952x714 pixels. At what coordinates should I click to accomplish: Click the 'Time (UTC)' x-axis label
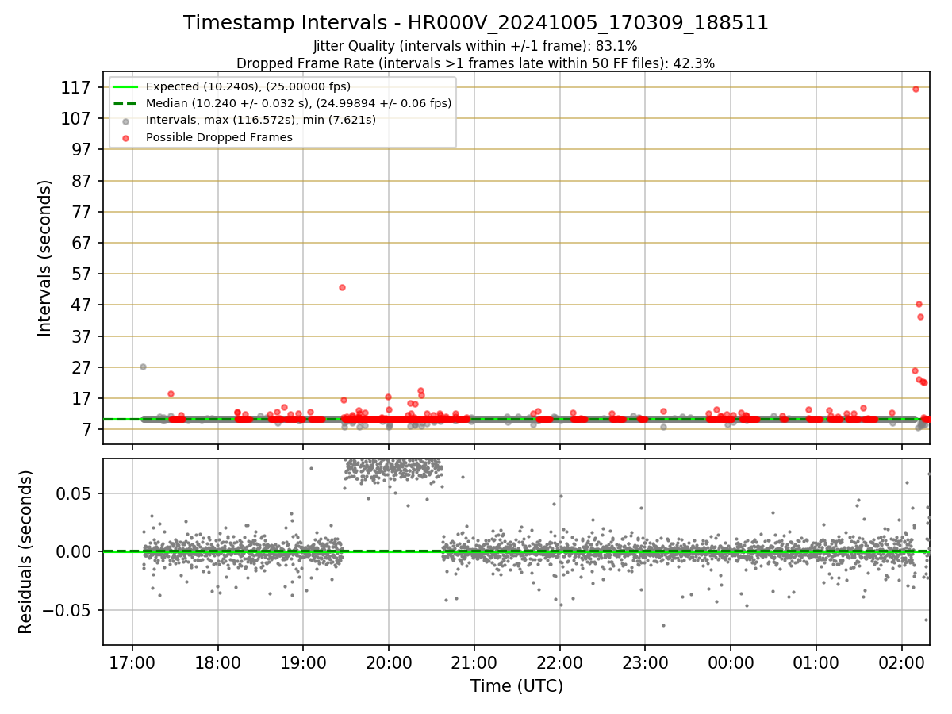pos(516,686)
